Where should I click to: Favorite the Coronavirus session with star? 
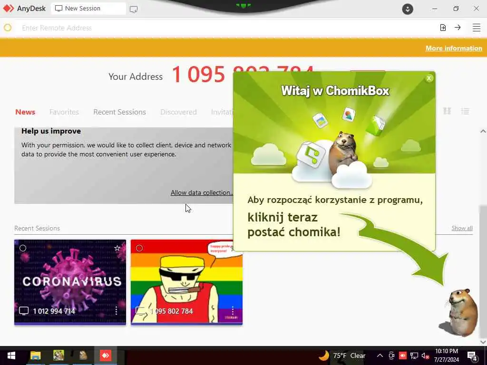(x=117, y=248)
